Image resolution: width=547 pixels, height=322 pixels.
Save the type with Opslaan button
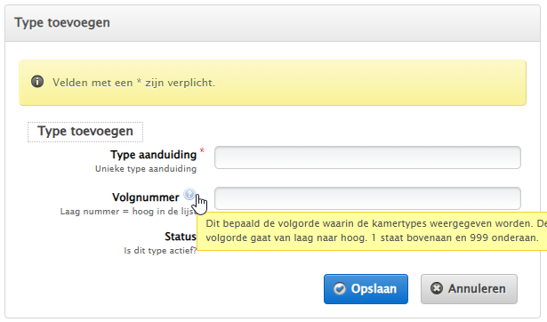pos(366,289)
